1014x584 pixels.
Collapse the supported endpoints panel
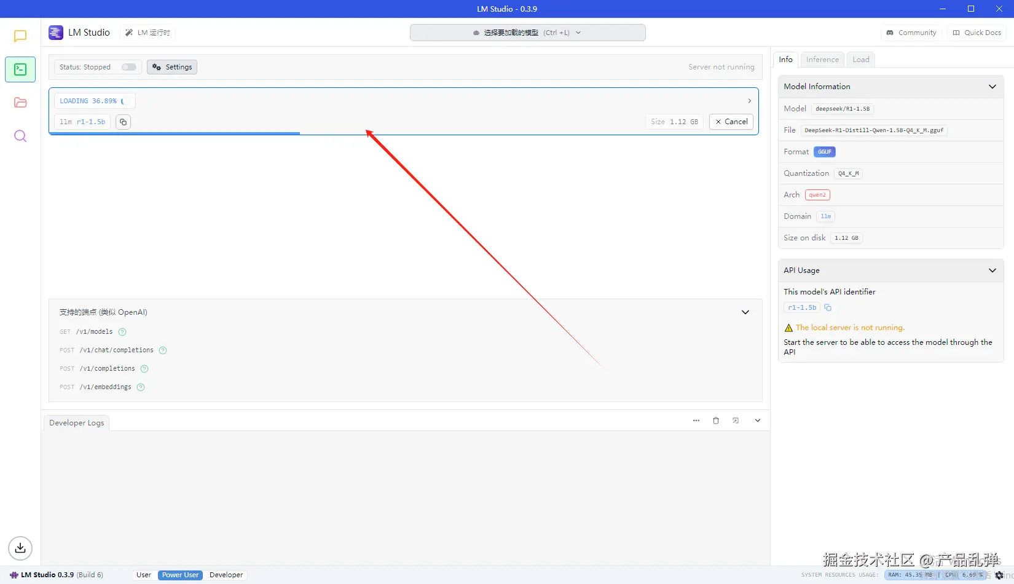tap(745, 312)
